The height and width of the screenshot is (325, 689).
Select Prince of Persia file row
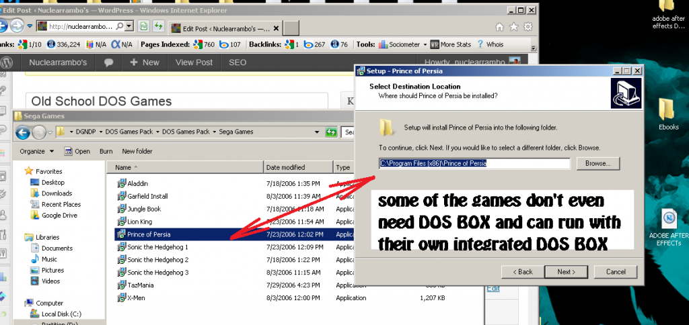point(233,234)
